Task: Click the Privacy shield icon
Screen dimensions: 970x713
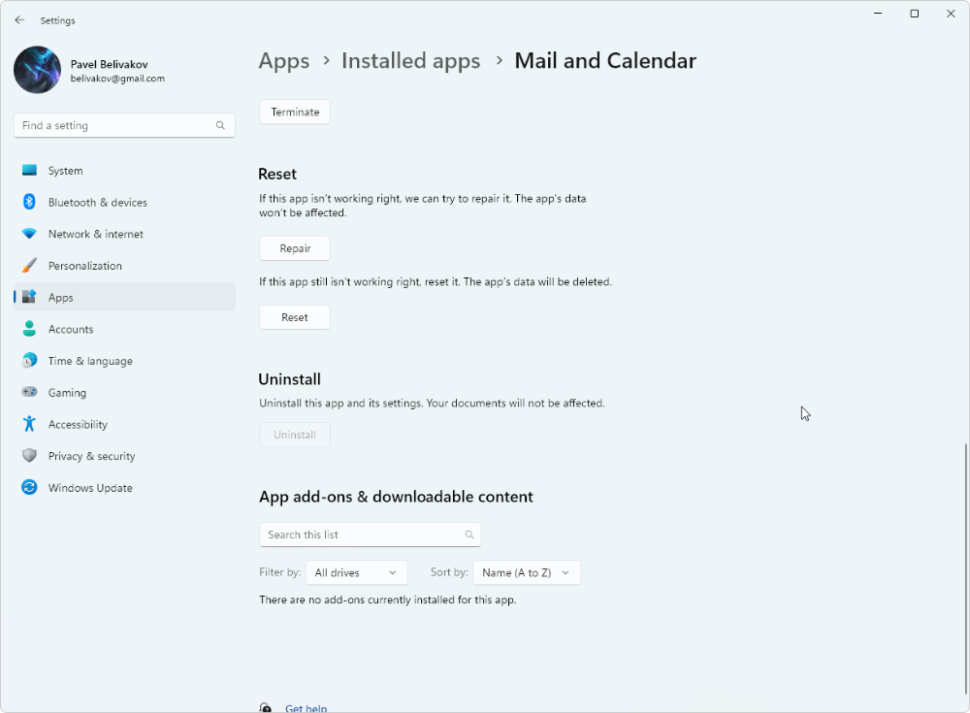Action: point(29,456)
